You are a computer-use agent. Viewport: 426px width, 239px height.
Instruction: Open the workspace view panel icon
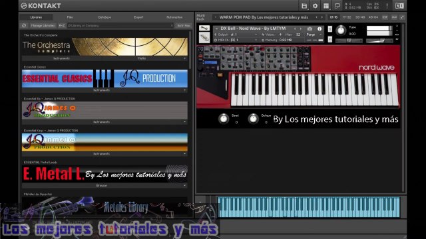point(326,6)
